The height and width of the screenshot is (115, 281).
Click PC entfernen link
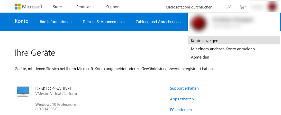pyautogui.click(x=181, y=110)
